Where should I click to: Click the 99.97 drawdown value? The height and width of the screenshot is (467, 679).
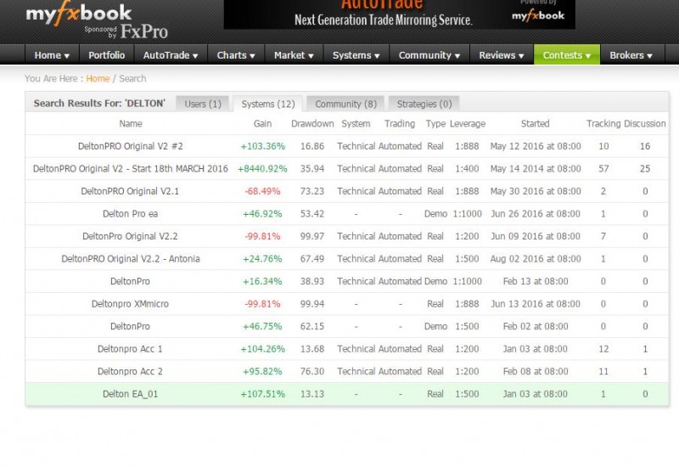(312, 236)
